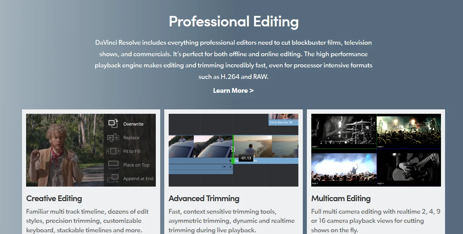463x234 pixels.
Task: Click the concert stage Angle 2 view
Action: point(409,131)
